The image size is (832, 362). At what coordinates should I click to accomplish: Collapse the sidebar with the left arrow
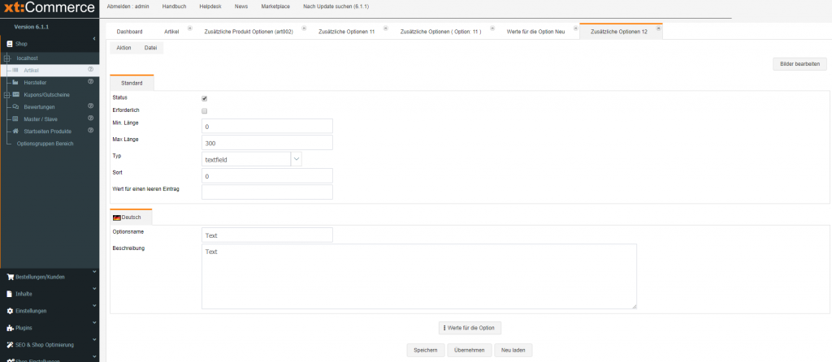[x=94, y=38]
